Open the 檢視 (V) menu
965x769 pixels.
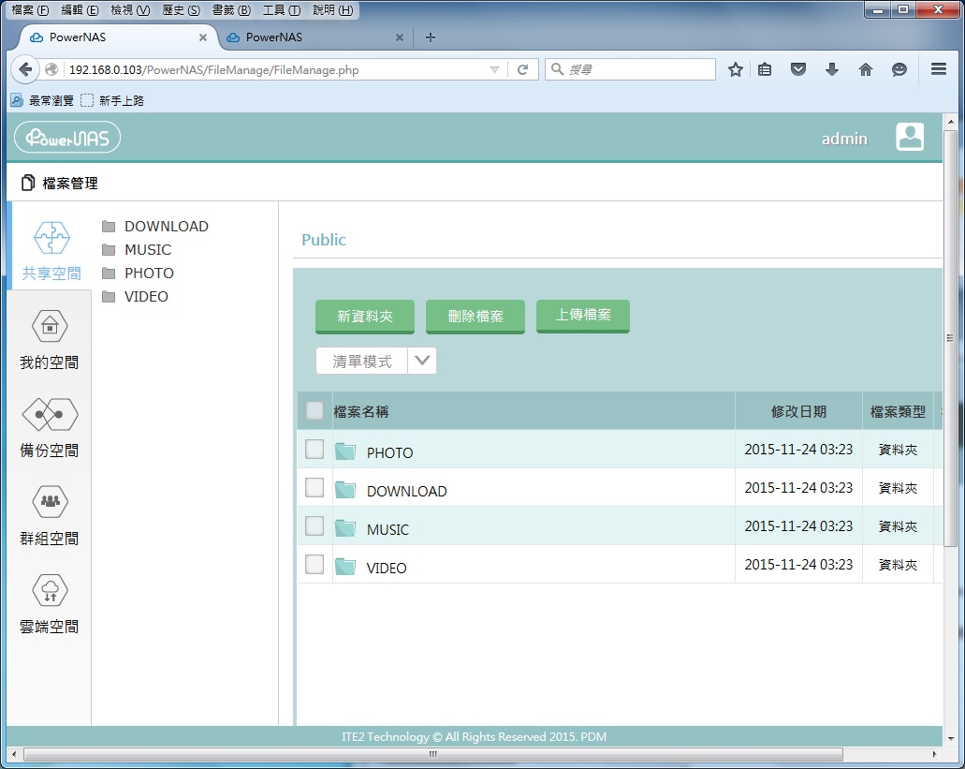(130, 10)
